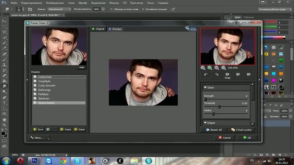
Task: Click the Цвет panel tab
Action: click(237, 17)
